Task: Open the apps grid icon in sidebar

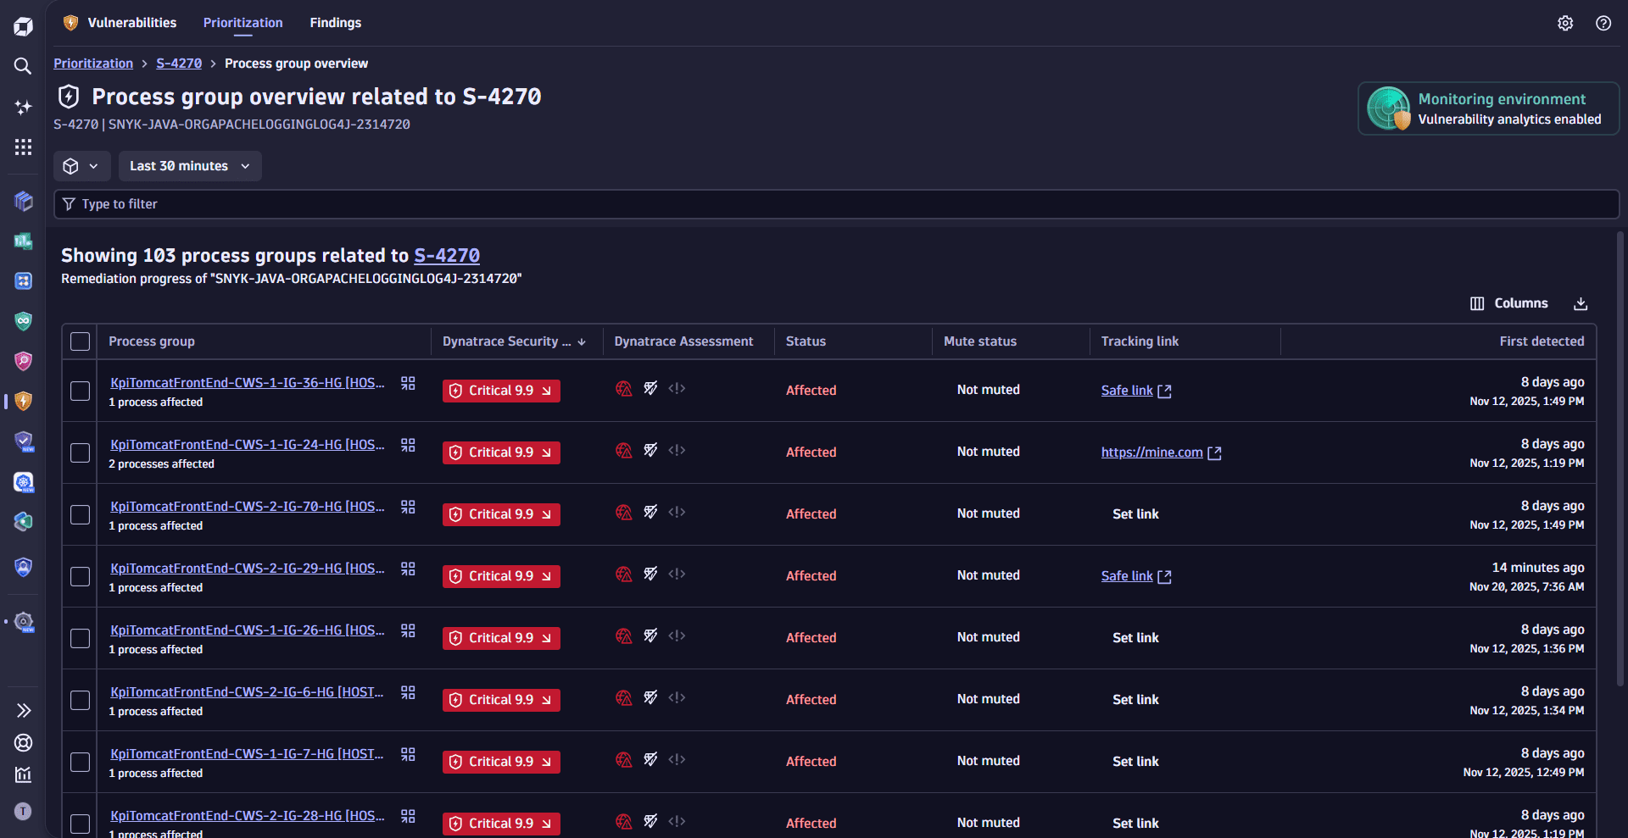Action: click(x=23, y=147)
